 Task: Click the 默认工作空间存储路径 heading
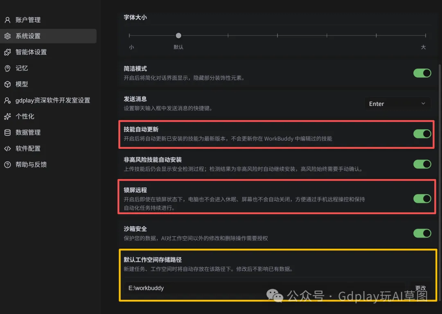click(x=153, y=260)
